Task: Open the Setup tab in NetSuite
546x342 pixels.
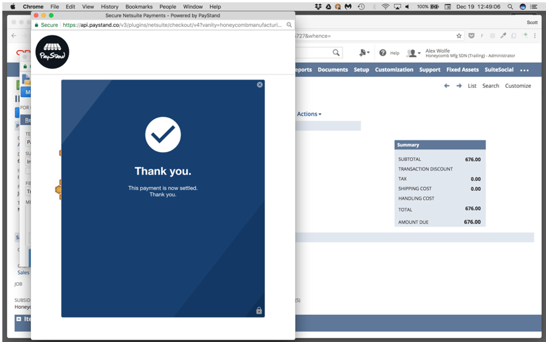Action: click(362, 70)
